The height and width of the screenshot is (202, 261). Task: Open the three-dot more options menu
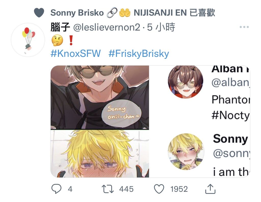[244, 27]
